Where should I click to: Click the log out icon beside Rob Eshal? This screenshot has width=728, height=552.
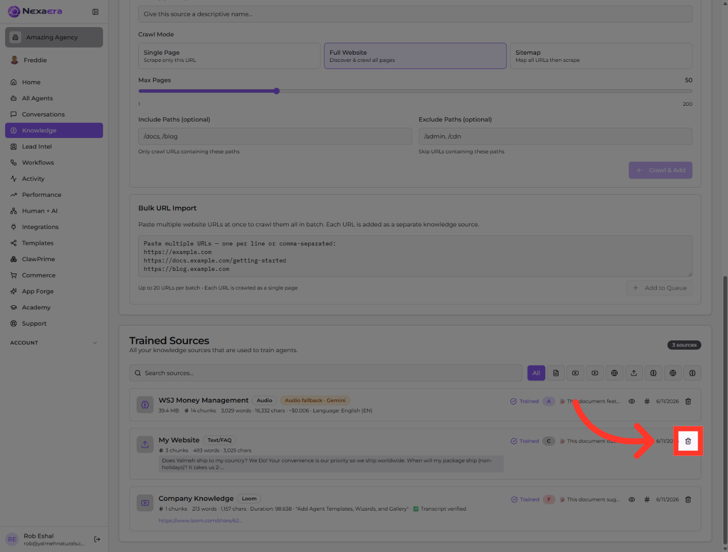97,539
